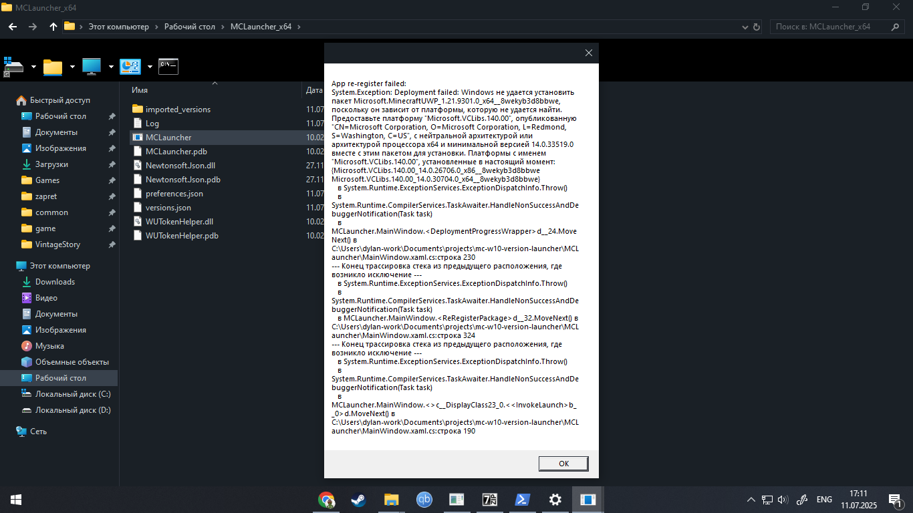Open File Explorer from the taskbar
Image resolution: width=913 pixels, height=513 pixels.
(392, 500)
